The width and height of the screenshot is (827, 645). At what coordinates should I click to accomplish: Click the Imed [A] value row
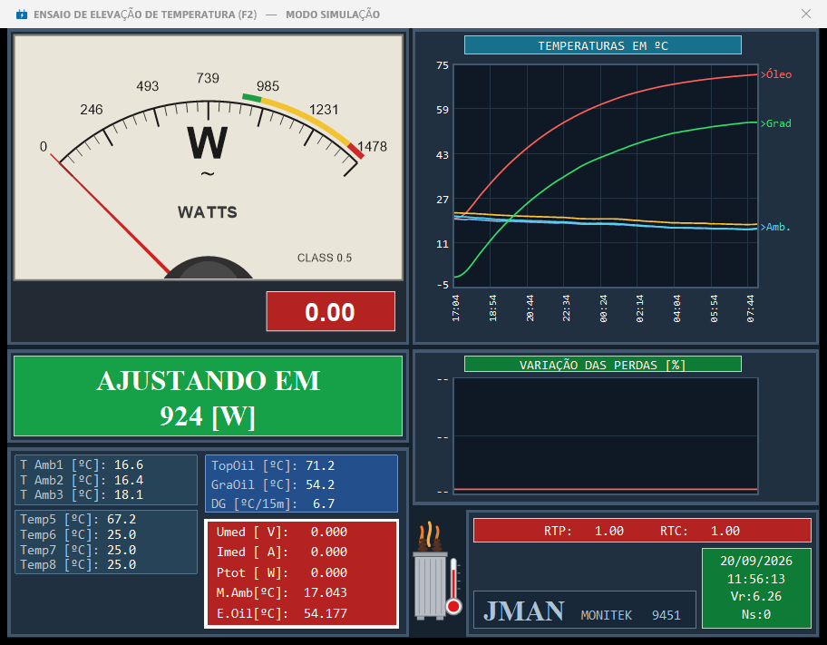(282, 552)
